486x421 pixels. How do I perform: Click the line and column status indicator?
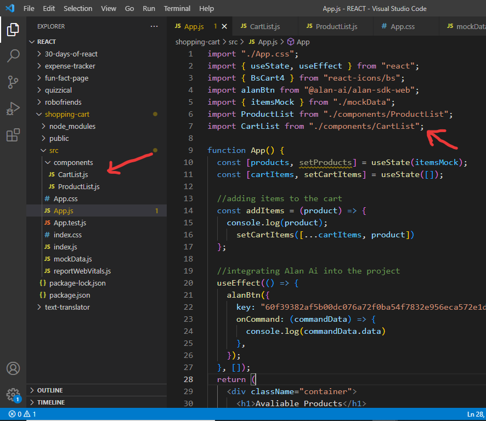(476, 414)
